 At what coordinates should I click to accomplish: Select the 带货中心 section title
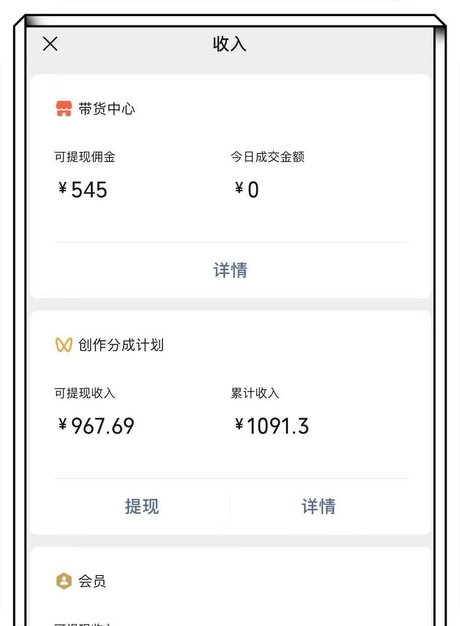(x=106, y=109)
